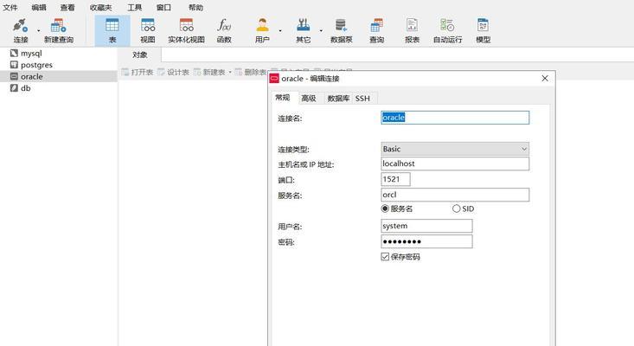Click the 新建表 new table button
The height and width of the screenshot is (346, 634).
point(209,72)
